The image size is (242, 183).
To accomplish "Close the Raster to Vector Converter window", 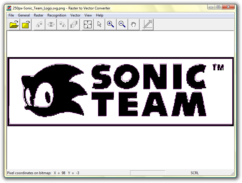I will [228, 7].
